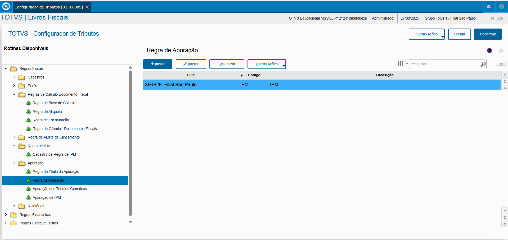Screen dimensions: 508x240
Task: Click the green icon for Regra de Alíquota
Action: coord(29,112)
